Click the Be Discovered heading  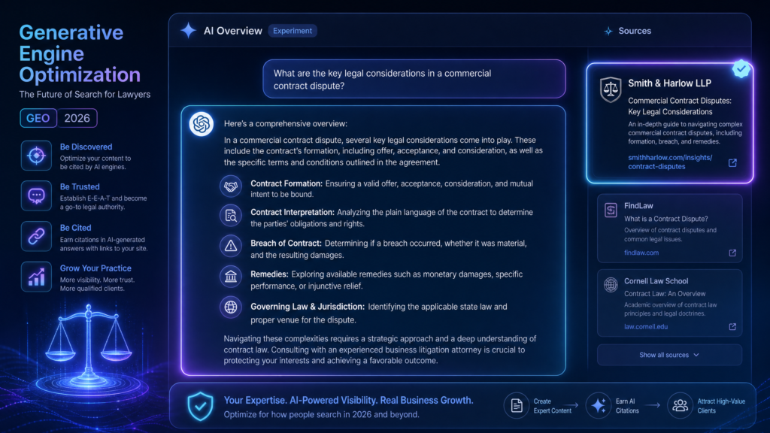[x=86, y=147]
